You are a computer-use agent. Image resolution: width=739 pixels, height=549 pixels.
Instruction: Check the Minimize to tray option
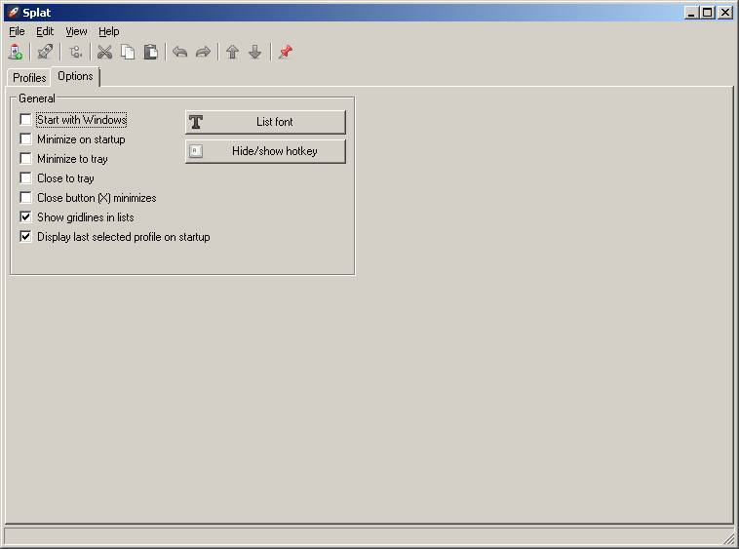(26, 159)
